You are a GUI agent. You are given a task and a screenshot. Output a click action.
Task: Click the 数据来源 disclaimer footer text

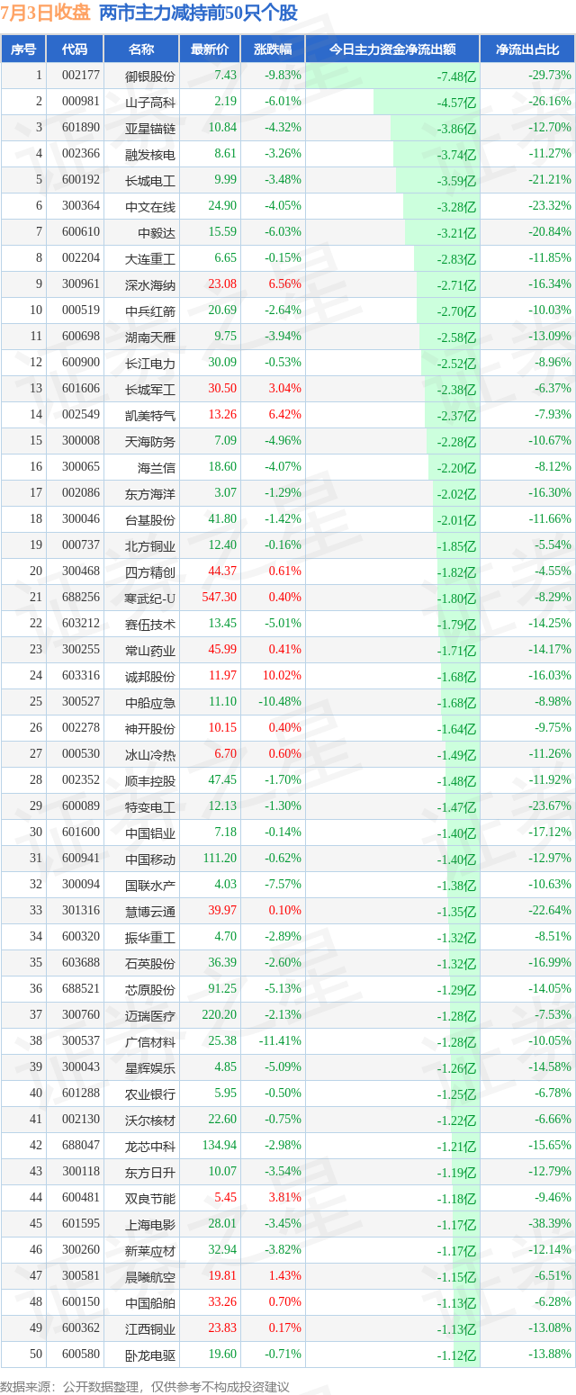coord(145,1386)
